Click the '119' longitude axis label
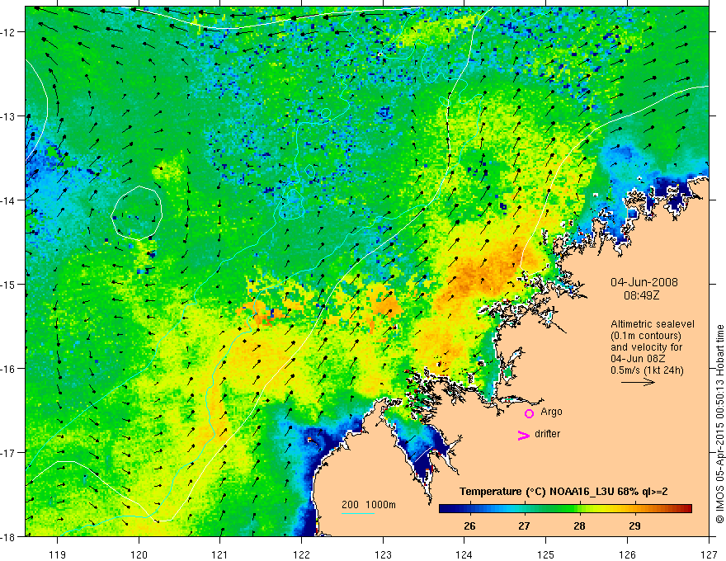The width and height of the screenshot is (726, 561). point(57,554)
